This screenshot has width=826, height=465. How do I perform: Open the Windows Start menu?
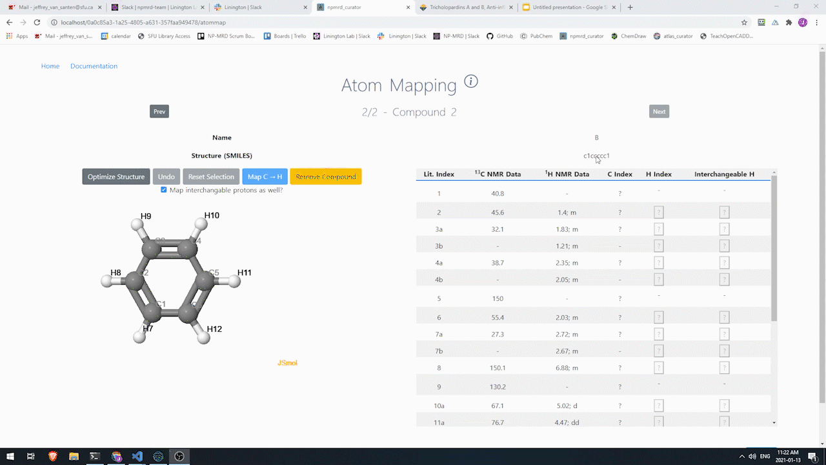coord(10,456)
